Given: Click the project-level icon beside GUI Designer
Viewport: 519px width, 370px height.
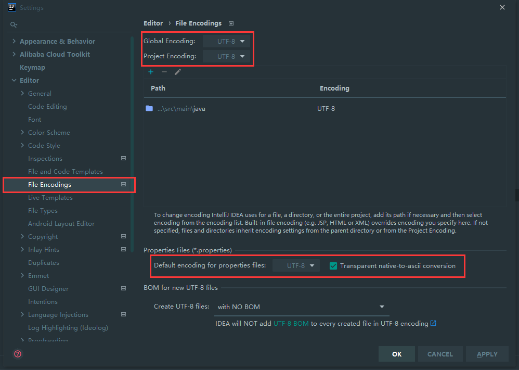Looking at the screenshot, I should [124, 288].
